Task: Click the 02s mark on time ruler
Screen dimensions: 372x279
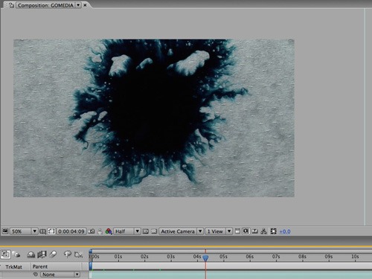Action: click(144, 257)
